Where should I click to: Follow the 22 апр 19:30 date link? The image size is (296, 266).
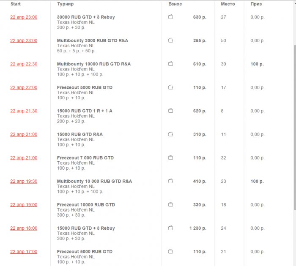[x=24, y=181]
